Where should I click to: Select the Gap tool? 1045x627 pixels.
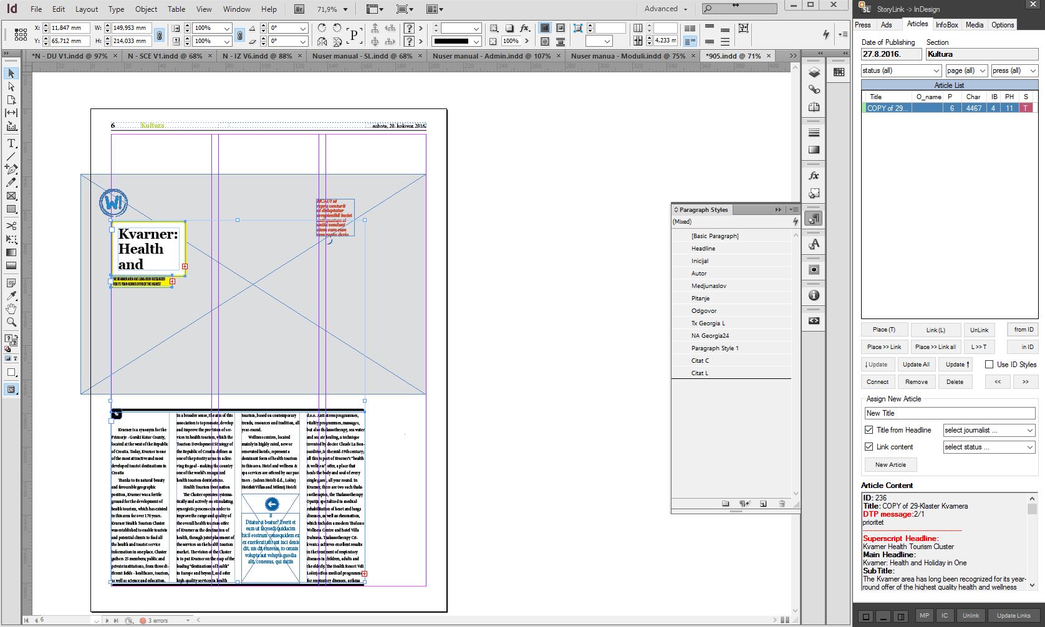[11, 113]
